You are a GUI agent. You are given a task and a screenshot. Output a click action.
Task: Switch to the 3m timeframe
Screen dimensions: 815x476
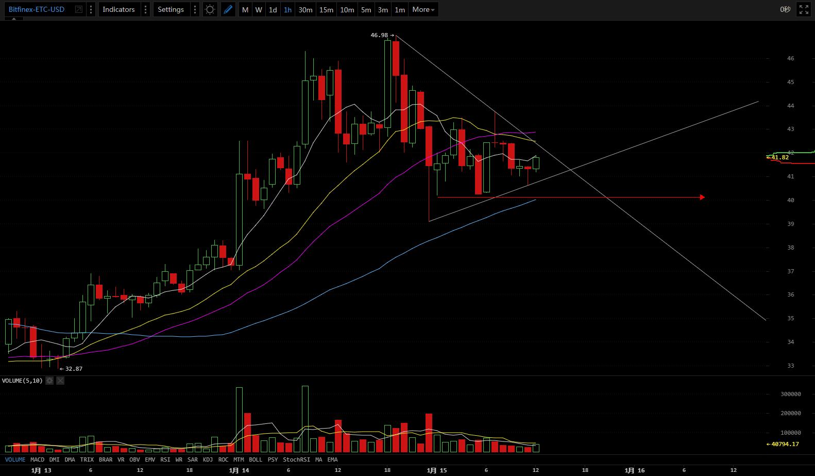(383, 9)
